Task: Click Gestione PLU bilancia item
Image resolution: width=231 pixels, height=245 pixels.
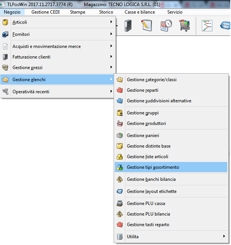Action: pos(148,214)
